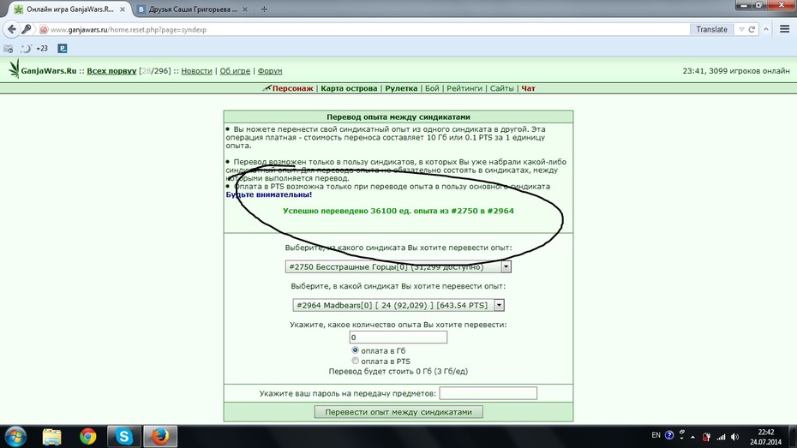Open the mail icon in the bookmarks toolbar

8,49
